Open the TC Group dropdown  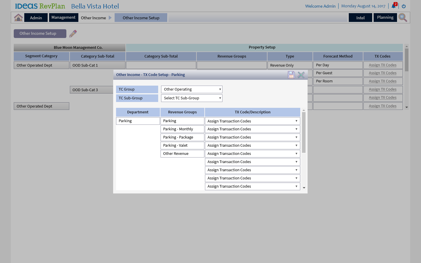pos(191,89)
